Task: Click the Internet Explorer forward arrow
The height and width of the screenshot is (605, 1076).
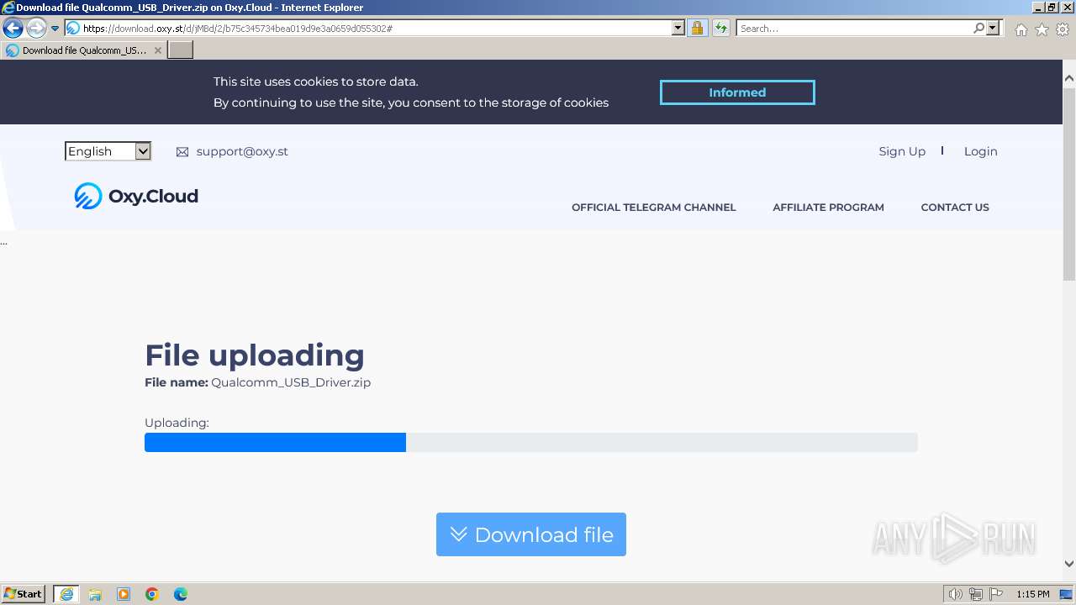Action: (36, 29)
